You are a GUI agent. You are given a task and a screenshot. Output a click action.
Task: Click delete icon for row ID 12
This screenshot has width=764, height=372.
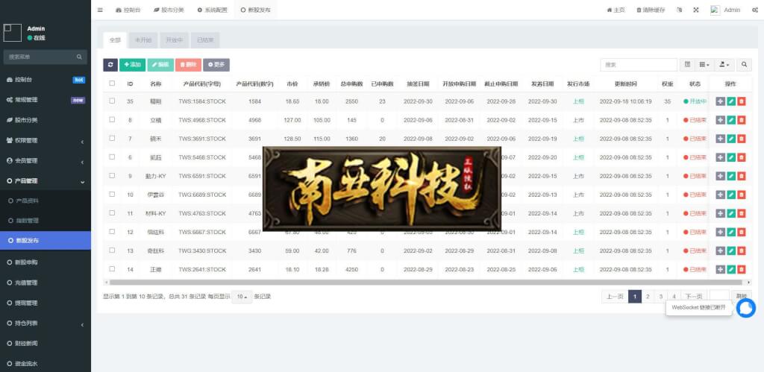point(741,233)
